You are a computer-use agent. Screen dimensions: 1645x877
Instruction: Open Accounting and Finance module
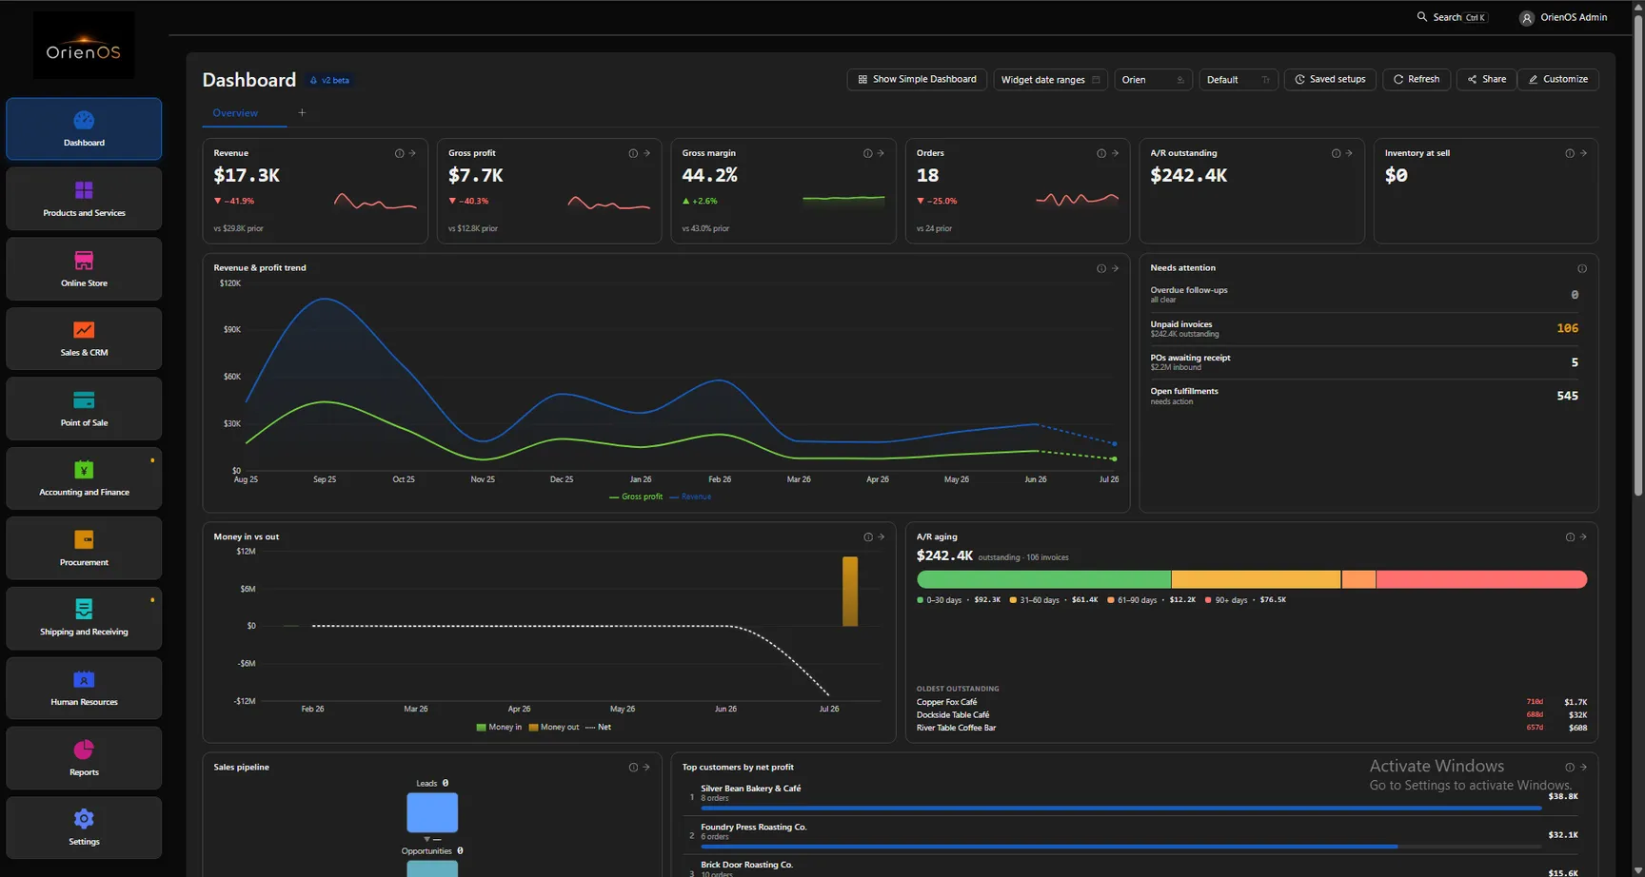click(84, 478)
